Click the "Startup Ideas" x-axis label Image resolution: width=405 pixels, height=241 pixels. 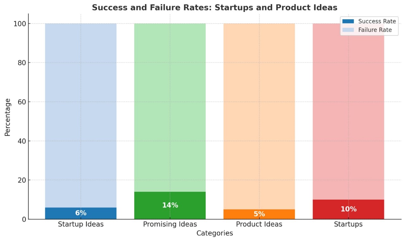(x=81, y=224)
